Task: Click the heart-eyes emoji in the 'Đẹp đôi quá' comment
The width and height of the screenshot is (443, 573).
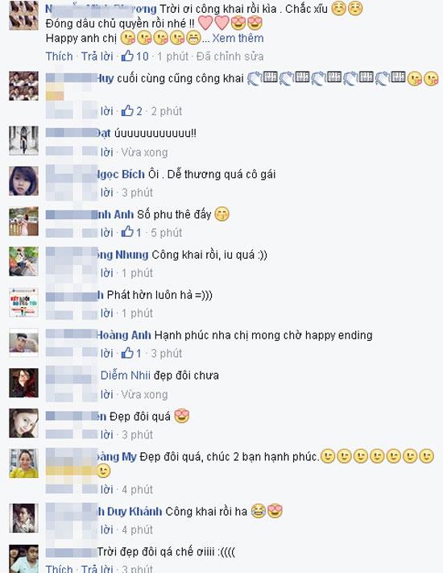Action: click(181, 416)
